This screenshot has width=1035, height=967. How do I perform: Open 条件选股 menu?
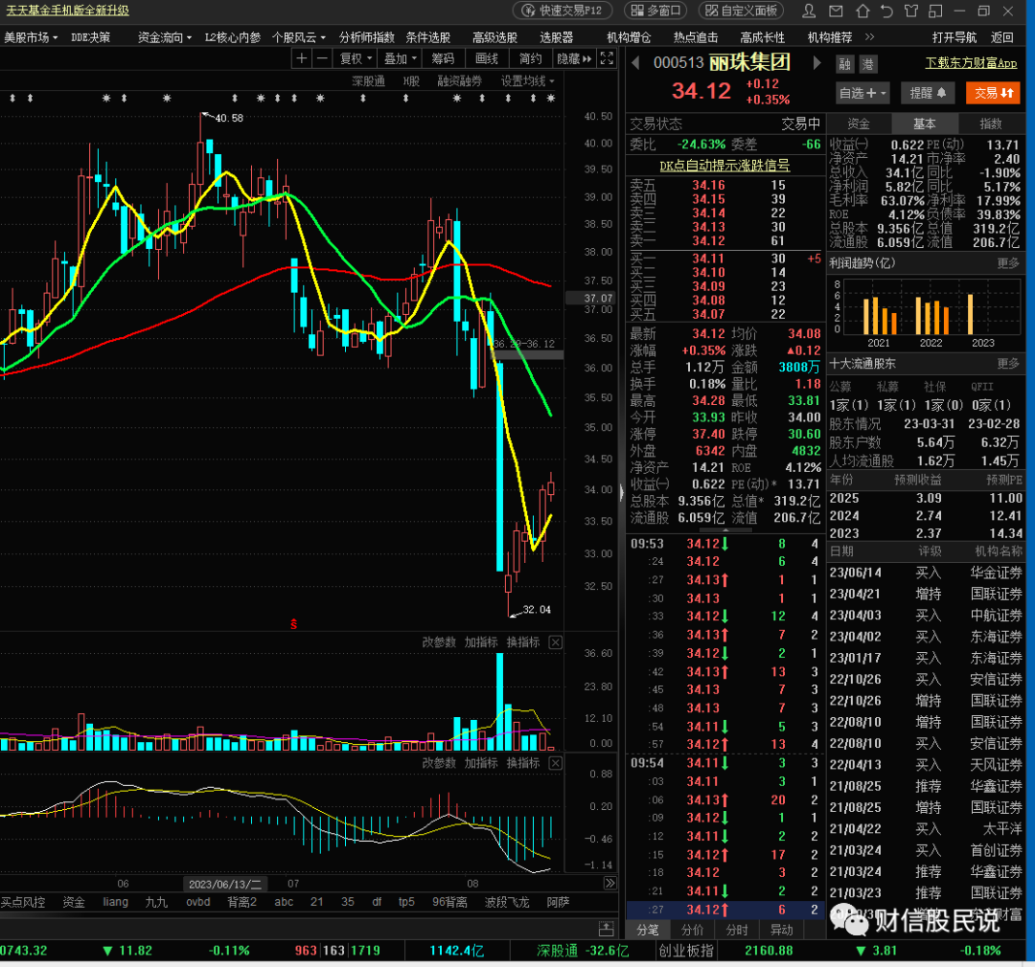tap(427, 37)
